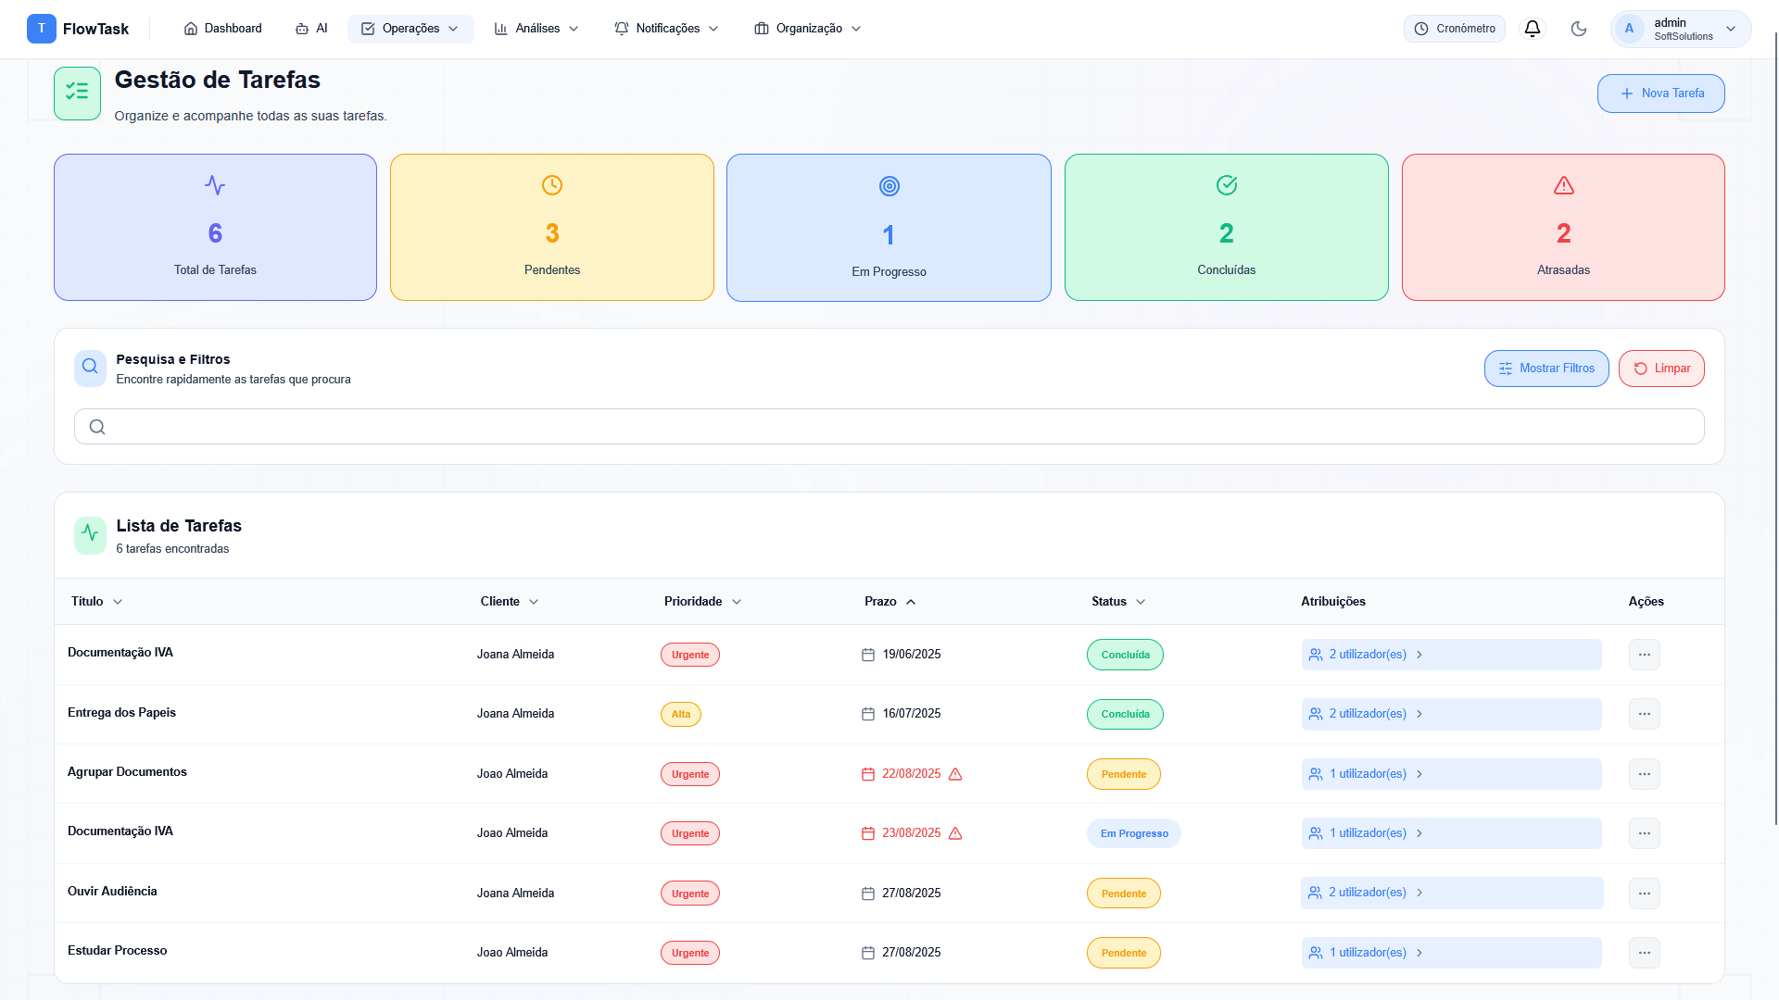Screen dimensions: 1779x1000
Task: Click the Atrasadas warning triangle card
Action: [1563, 227]
